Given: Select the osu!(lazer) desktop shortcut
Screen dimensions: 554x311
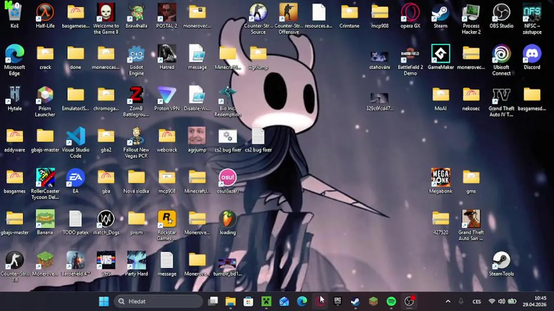Looking at the screenshot, I should click(x=228, y=181).
